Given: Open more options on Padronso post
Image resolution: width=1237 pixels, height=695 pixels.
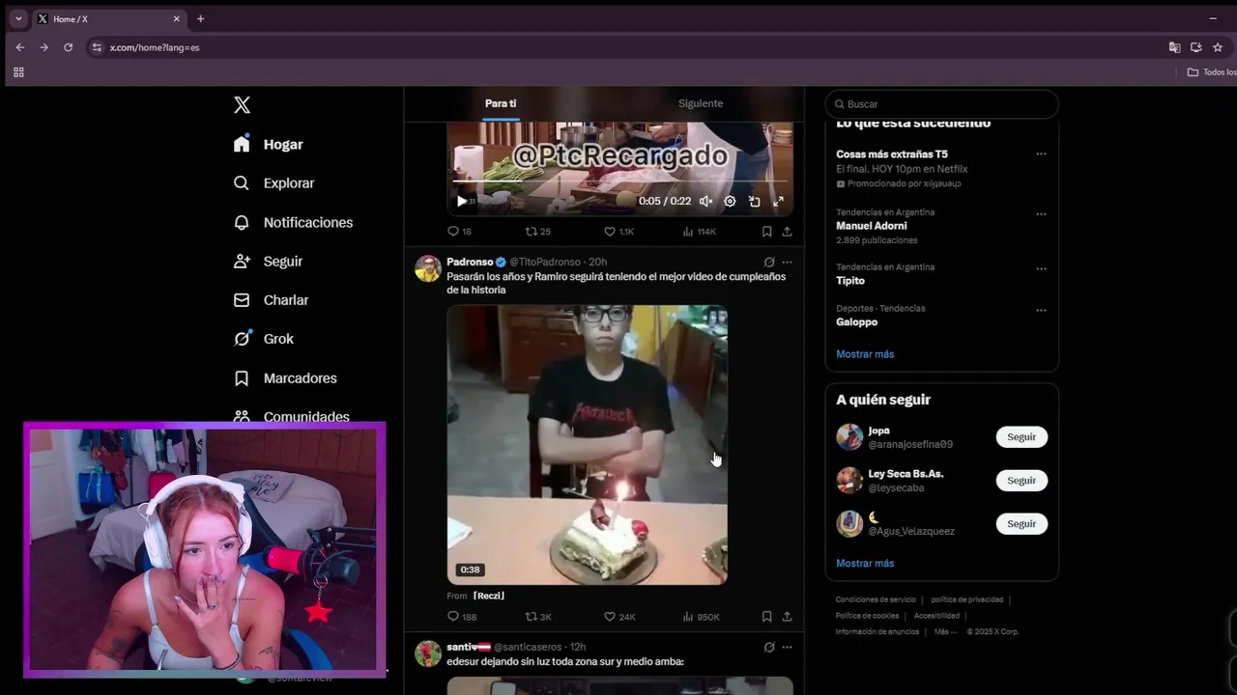Looking at the screenshot, I should [x=787, y=262].
